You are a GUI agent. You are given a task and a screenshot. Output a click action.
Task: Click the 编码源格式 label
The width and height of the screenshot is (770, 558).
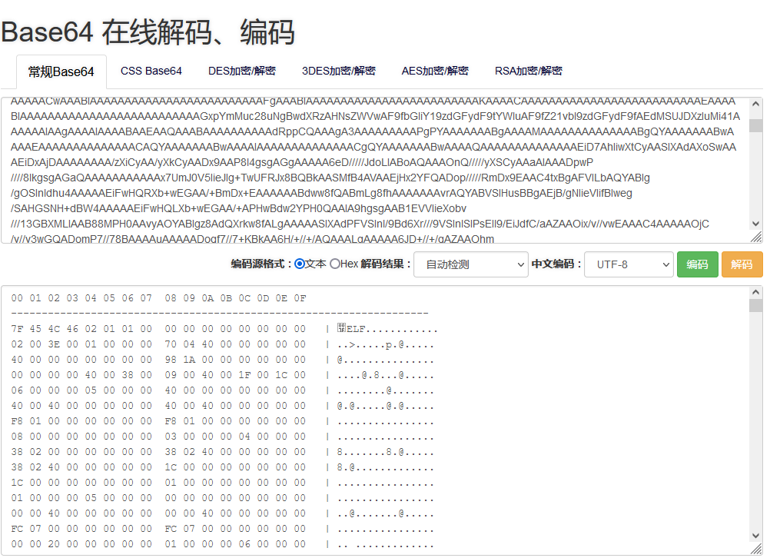[261, 264]
